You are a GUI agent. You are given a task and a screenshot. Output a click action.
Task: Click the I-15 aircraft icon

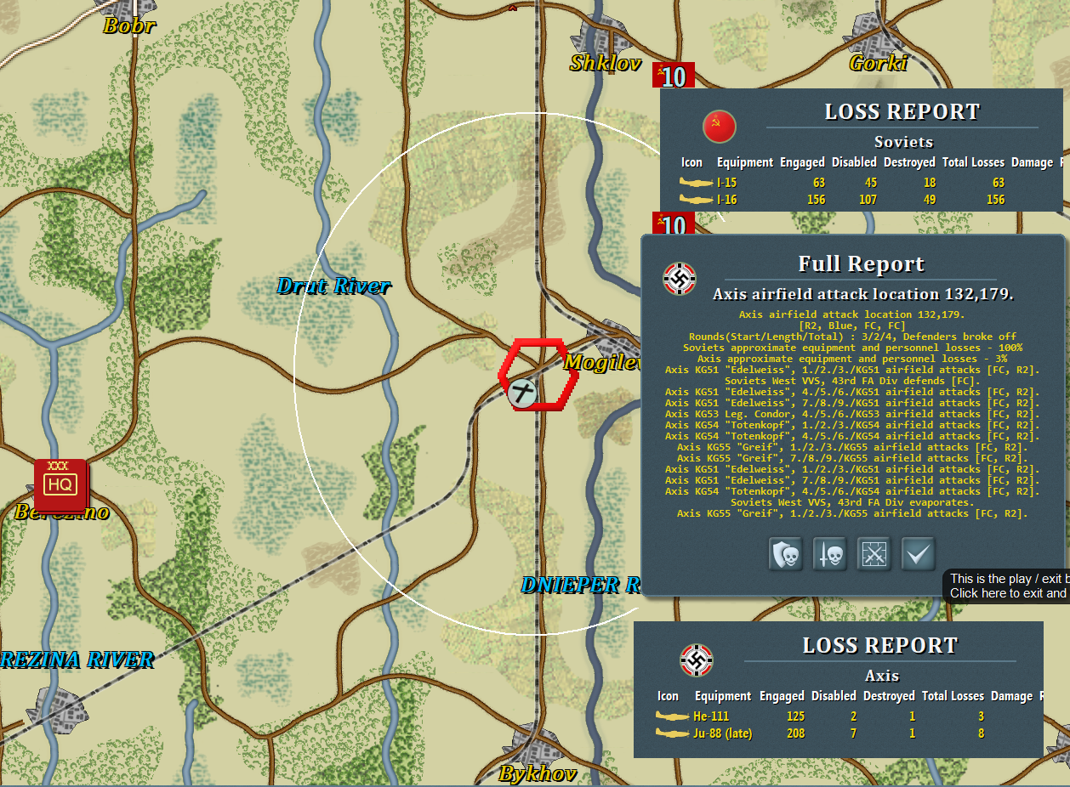696,183
